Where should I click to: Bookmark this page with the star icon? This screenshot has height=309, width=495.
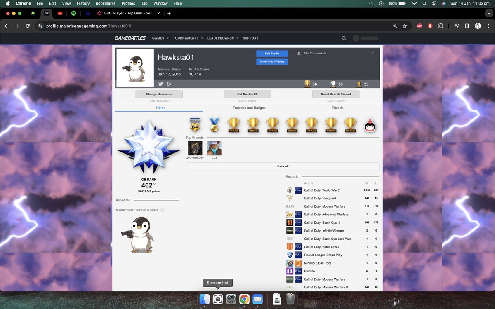[405, 26]
